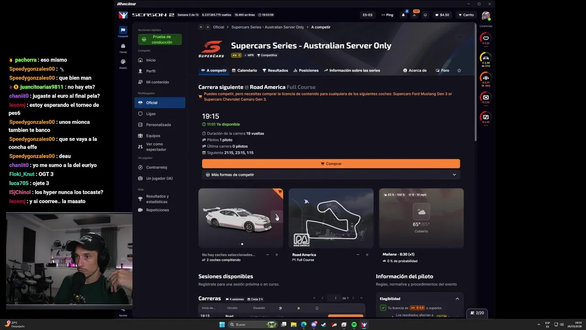Switch to the A competir tab
This screenshot has width=586, height=330.
click(x=214, y=71)
